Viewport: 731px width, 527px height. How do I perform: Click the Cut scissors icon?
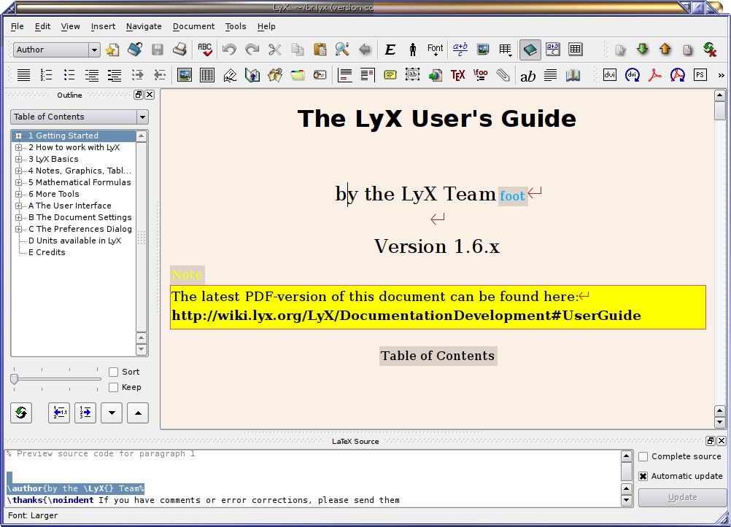coord(275,50)
